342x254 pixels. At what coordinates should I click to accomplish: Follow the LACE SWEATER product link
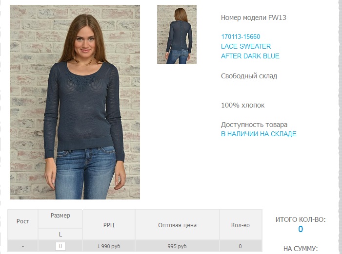pyautogui.click(x=246, y=46)
